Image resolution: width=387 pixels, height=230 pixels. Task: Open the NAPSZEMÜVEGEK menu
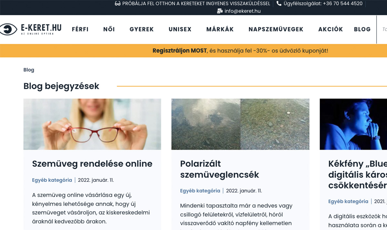[x=276, y=29]
